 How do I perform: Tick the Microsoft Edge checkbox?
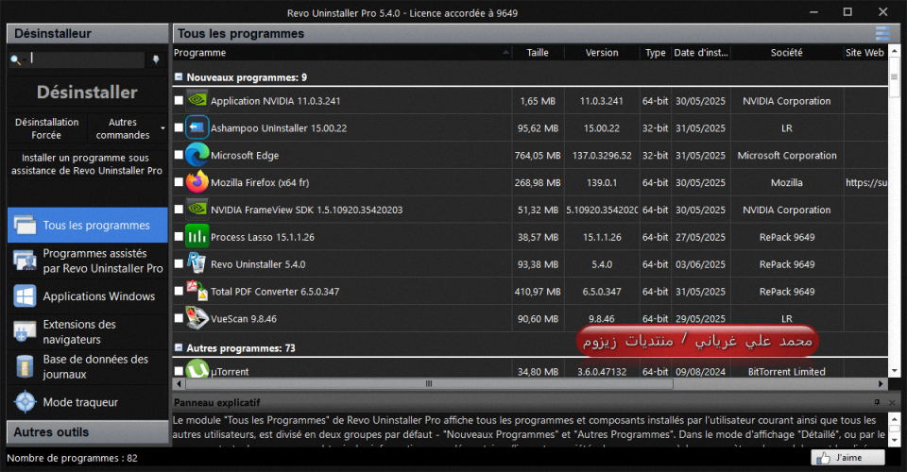179,154
